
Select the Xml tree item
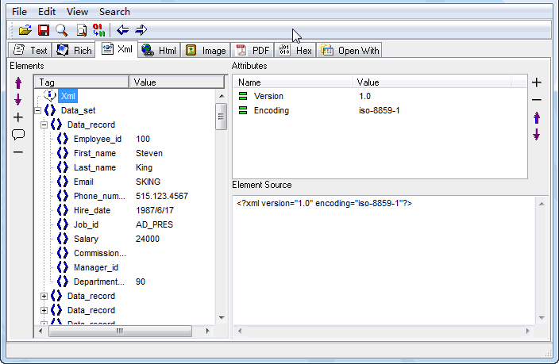(x=67, y=96)
